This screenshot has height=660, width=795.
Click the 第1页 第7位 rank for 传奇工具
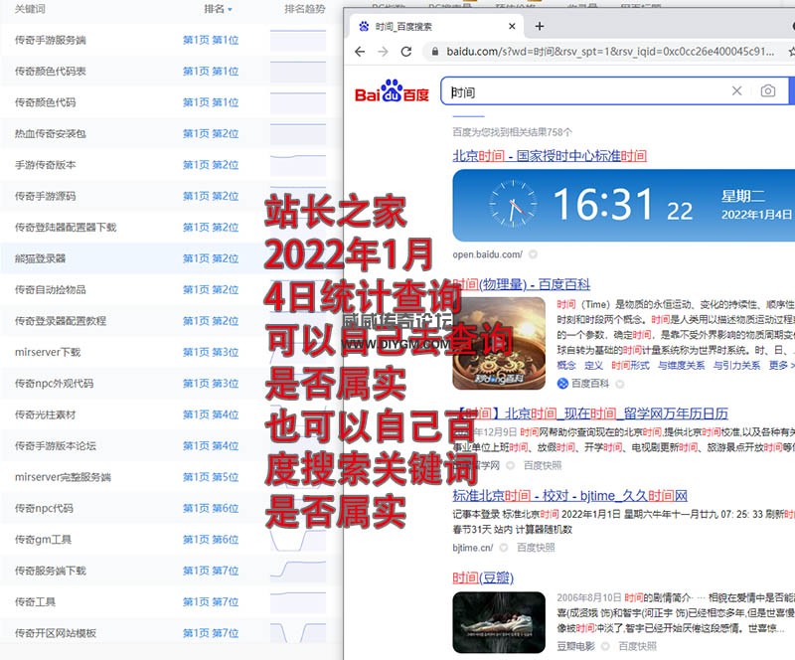click(211, 602)
